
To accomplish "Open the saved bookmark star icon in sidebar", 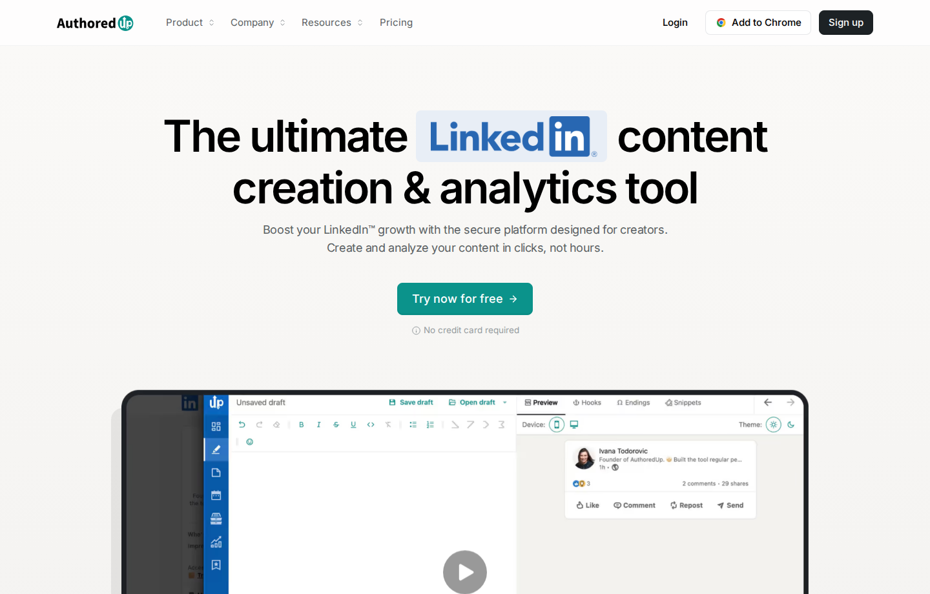I will (216, 565).
